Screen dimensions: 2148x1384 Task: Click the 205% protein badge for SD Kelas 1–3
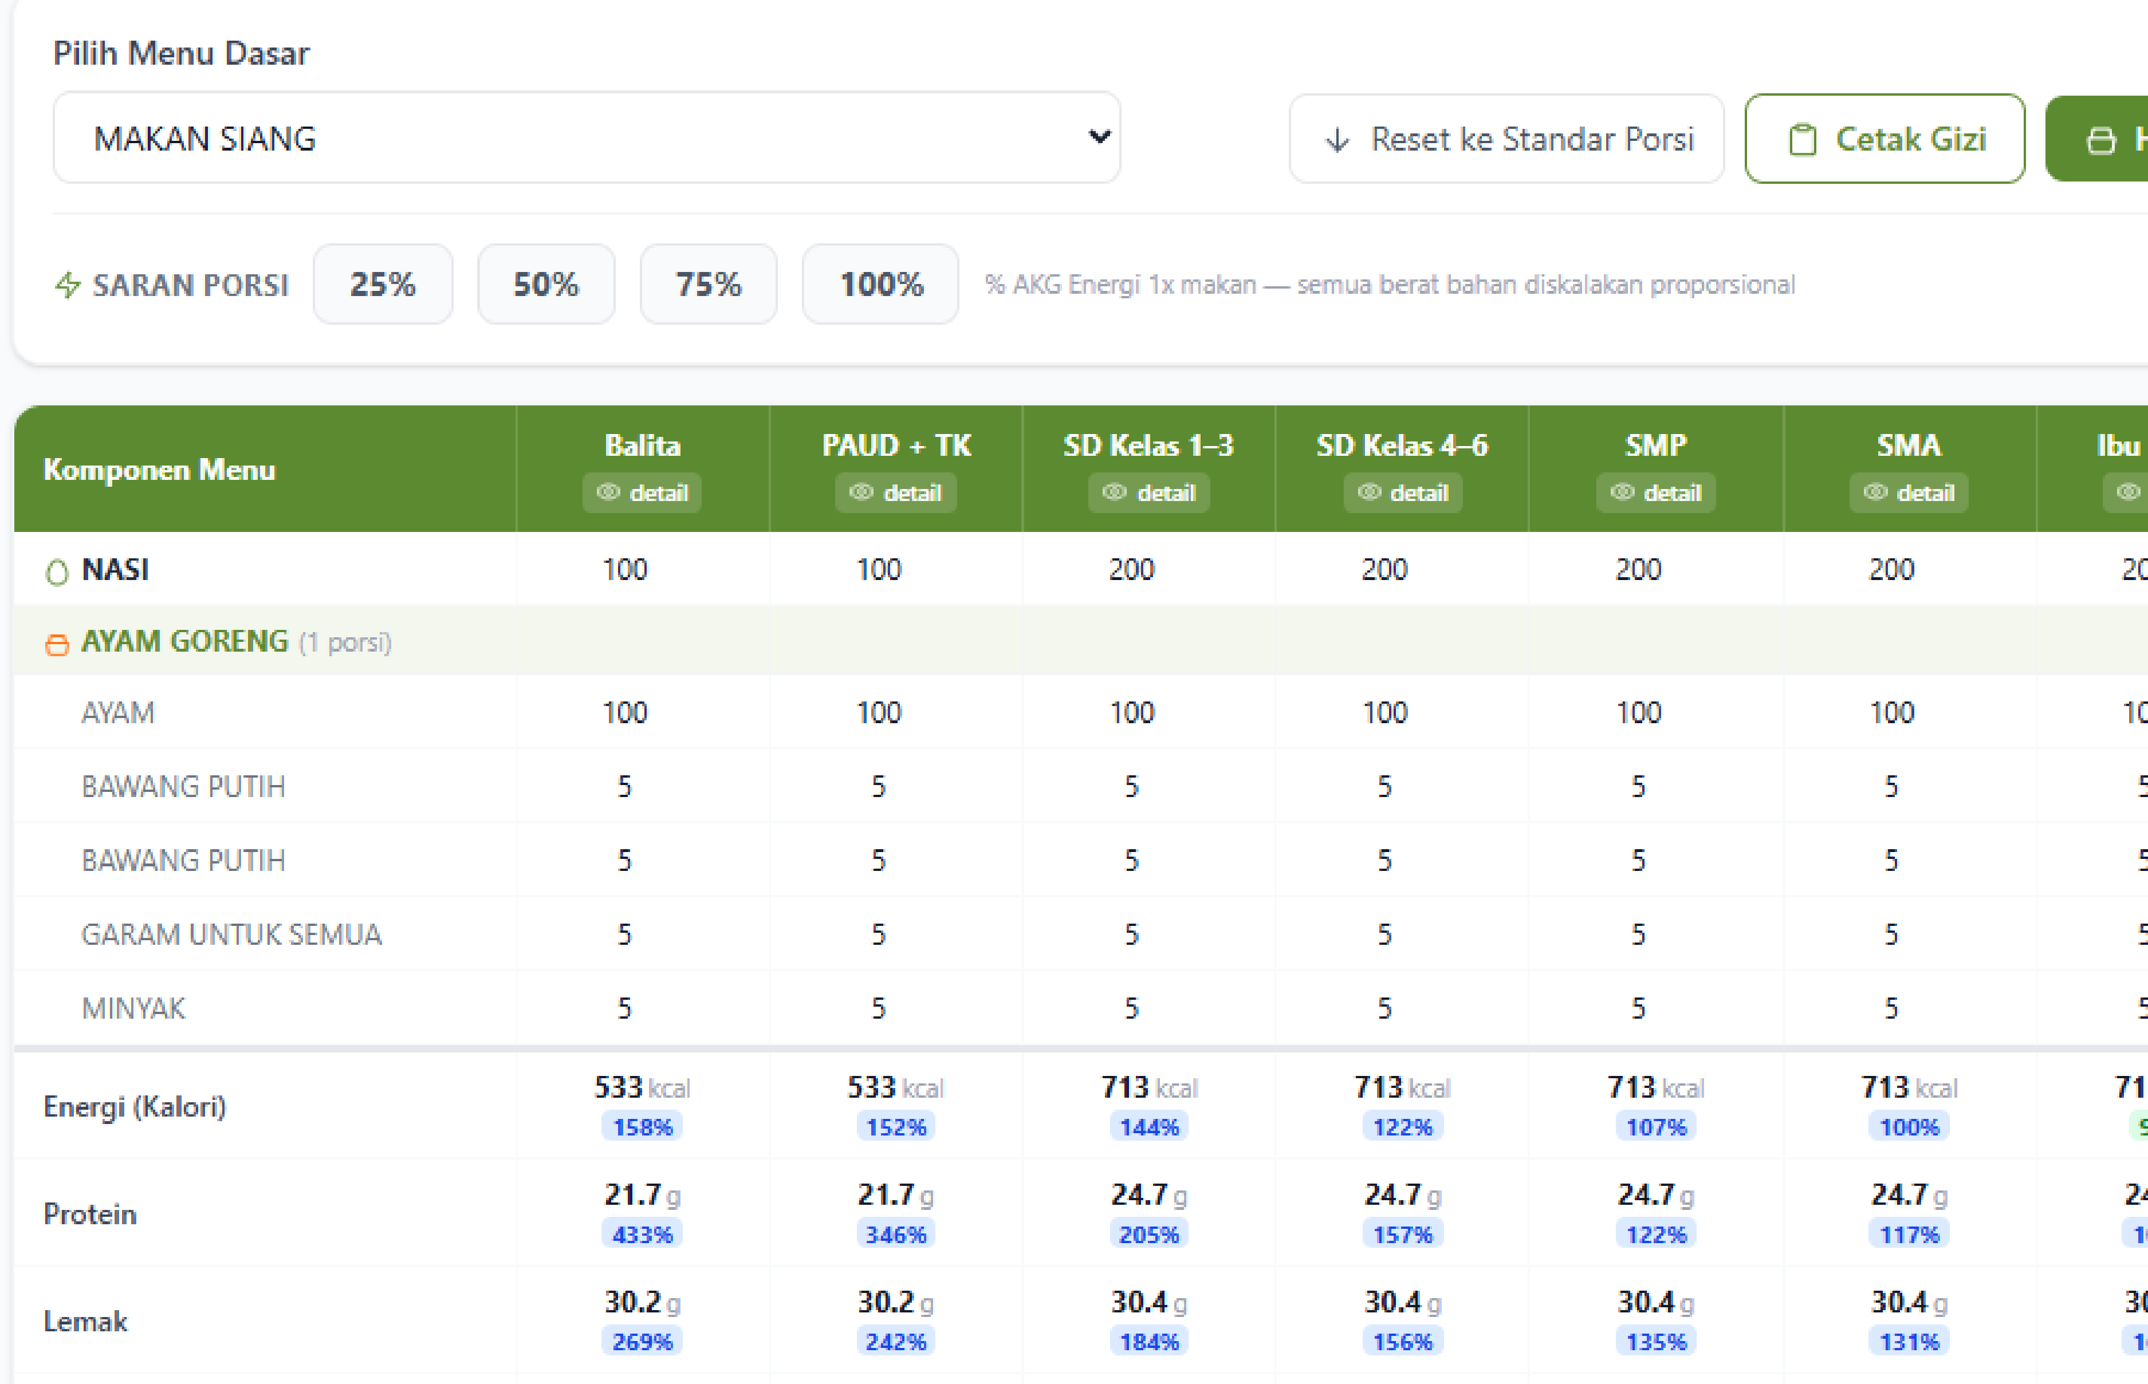point(1148,1235)
